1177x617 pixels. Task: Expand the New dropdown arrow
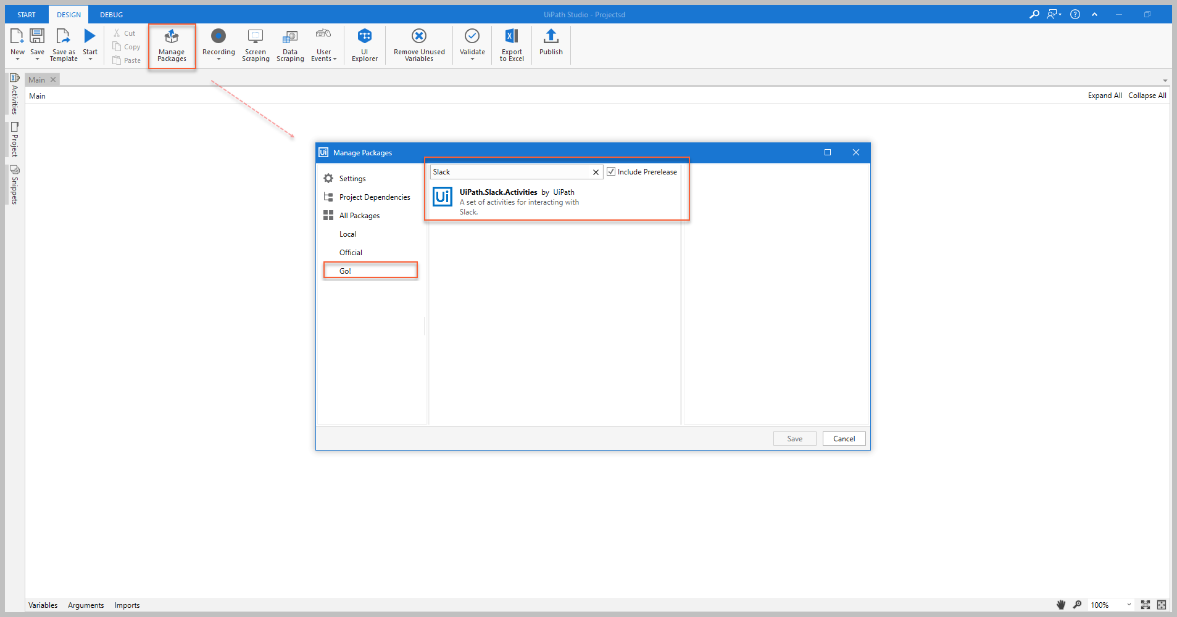click(17, 59)
